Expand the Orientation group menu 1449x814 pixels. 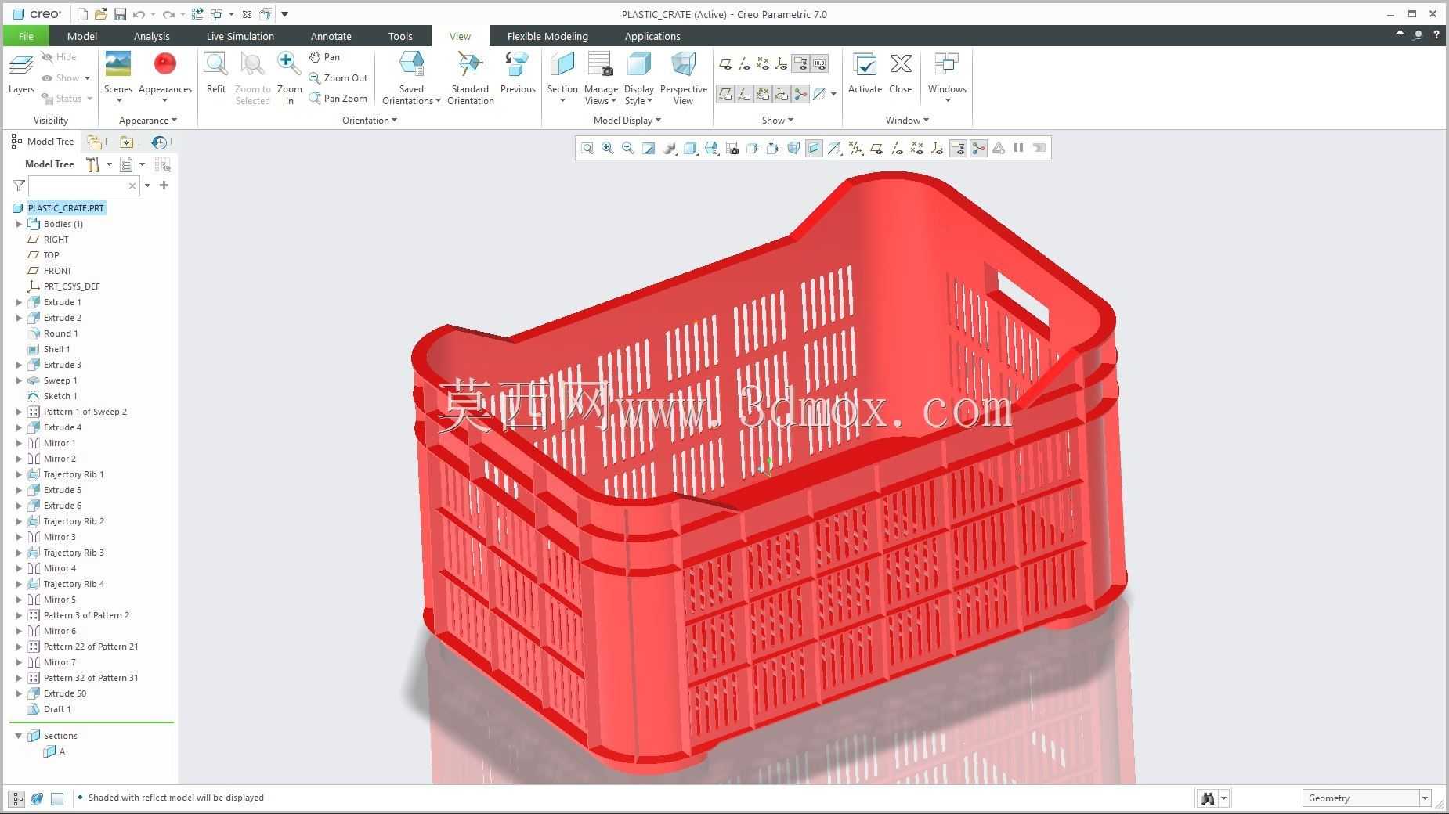pos(370,120)
